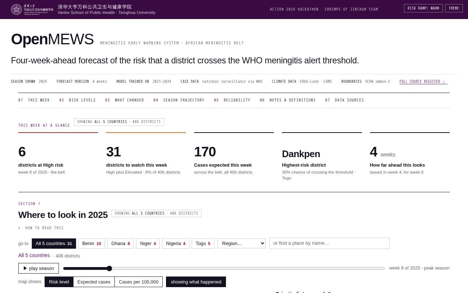Navigate to 04 Season Trajectory

pyautogui.click(x=179, y=100)
